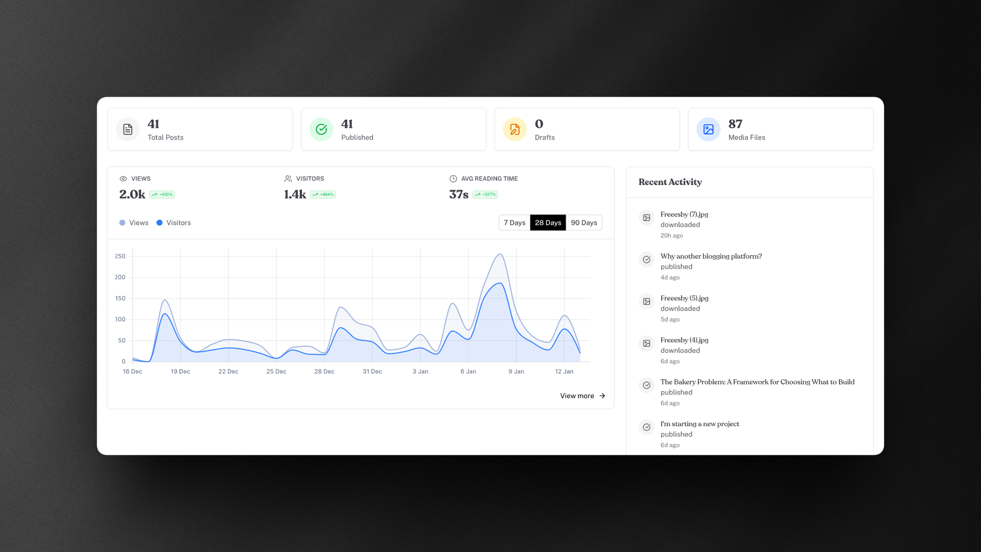The height and width of the screenshot is (552, 981).
Task: Click the visitors icon beside VISITORS label
Action: pos(288,178)
